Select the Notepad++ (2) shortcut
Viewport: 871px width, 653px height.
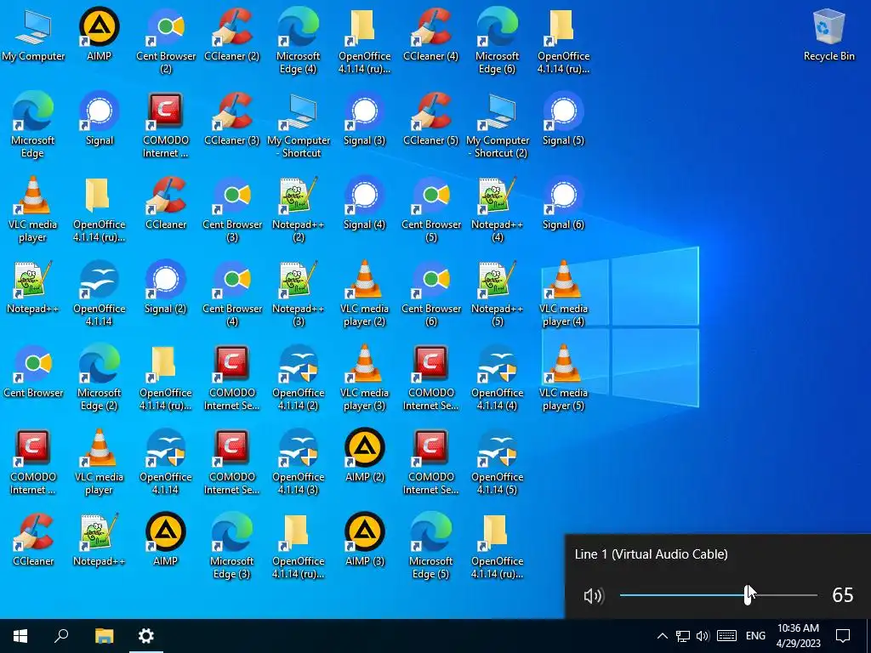click(299, 209)
